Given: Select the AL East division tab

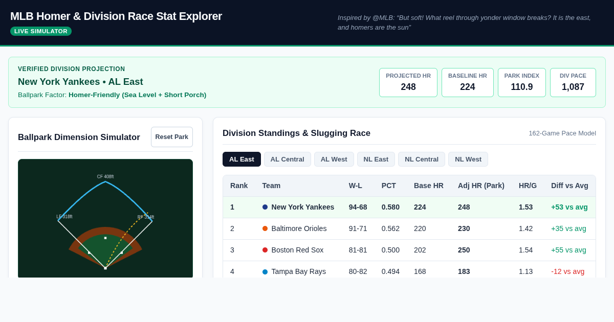Looking at the screenshot, I should (242, 159).
